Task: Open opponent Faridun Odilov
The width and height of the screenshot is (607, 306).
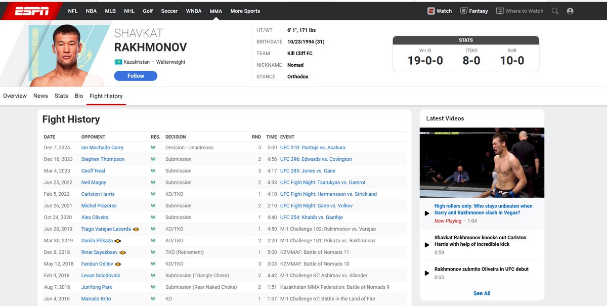Action: coord(98,264)
